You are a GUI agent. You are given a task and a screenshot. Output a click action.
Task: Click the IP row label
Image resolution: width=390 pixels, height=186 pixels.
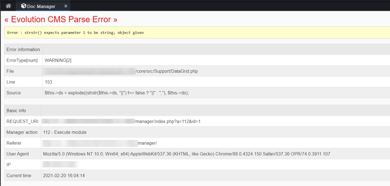[9, 165]
